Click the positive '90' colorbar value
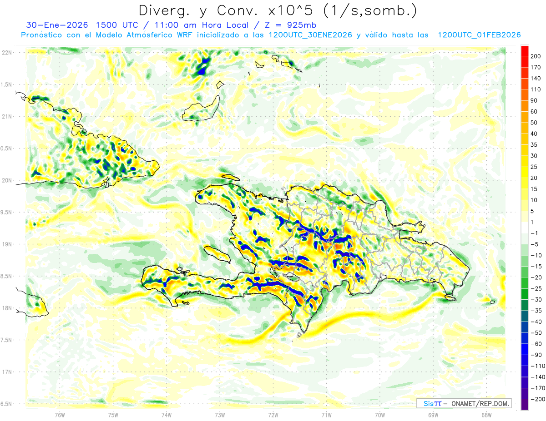 click(535, 100)
